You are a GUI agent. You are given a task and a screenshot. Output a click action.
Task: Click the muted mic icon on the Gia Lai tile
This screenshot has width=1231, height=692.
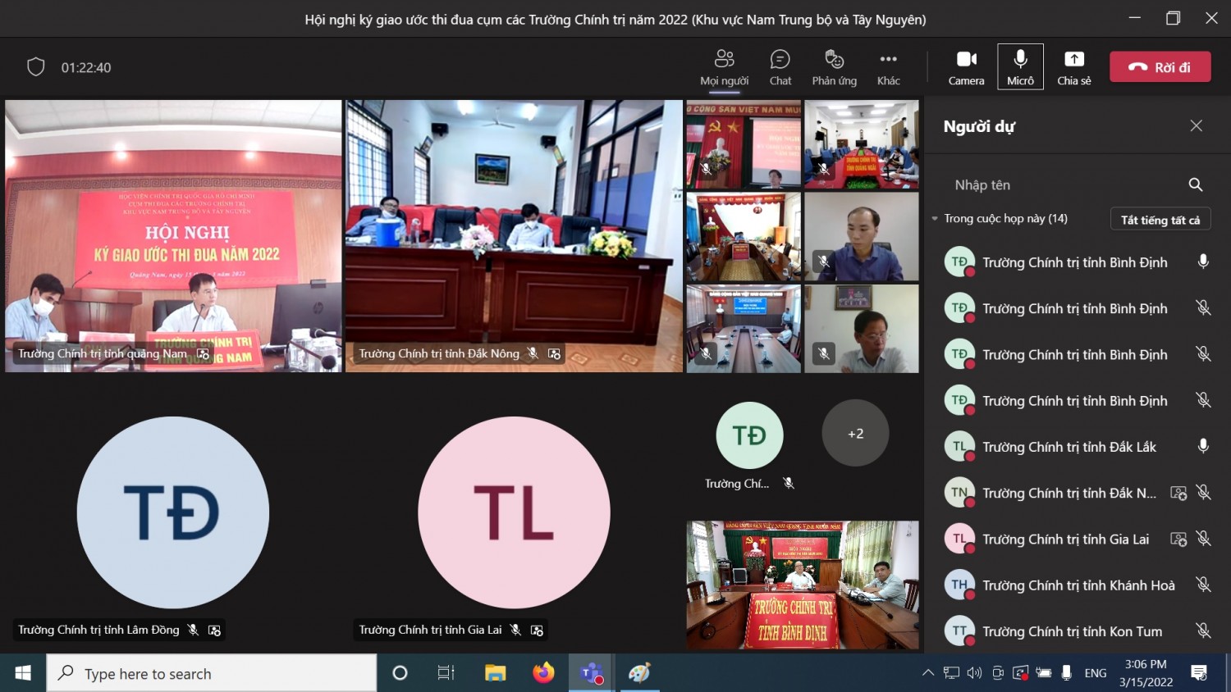[x=515, y=630]
